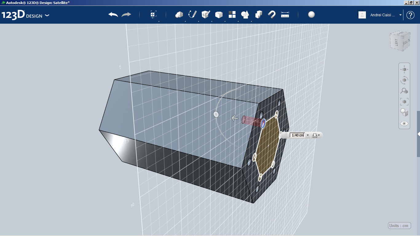The image size is (420, 236).
Task: Click the title text 'Autodesk® 123D® Design: Satellite*'
Action: click(x=38, y=2)
